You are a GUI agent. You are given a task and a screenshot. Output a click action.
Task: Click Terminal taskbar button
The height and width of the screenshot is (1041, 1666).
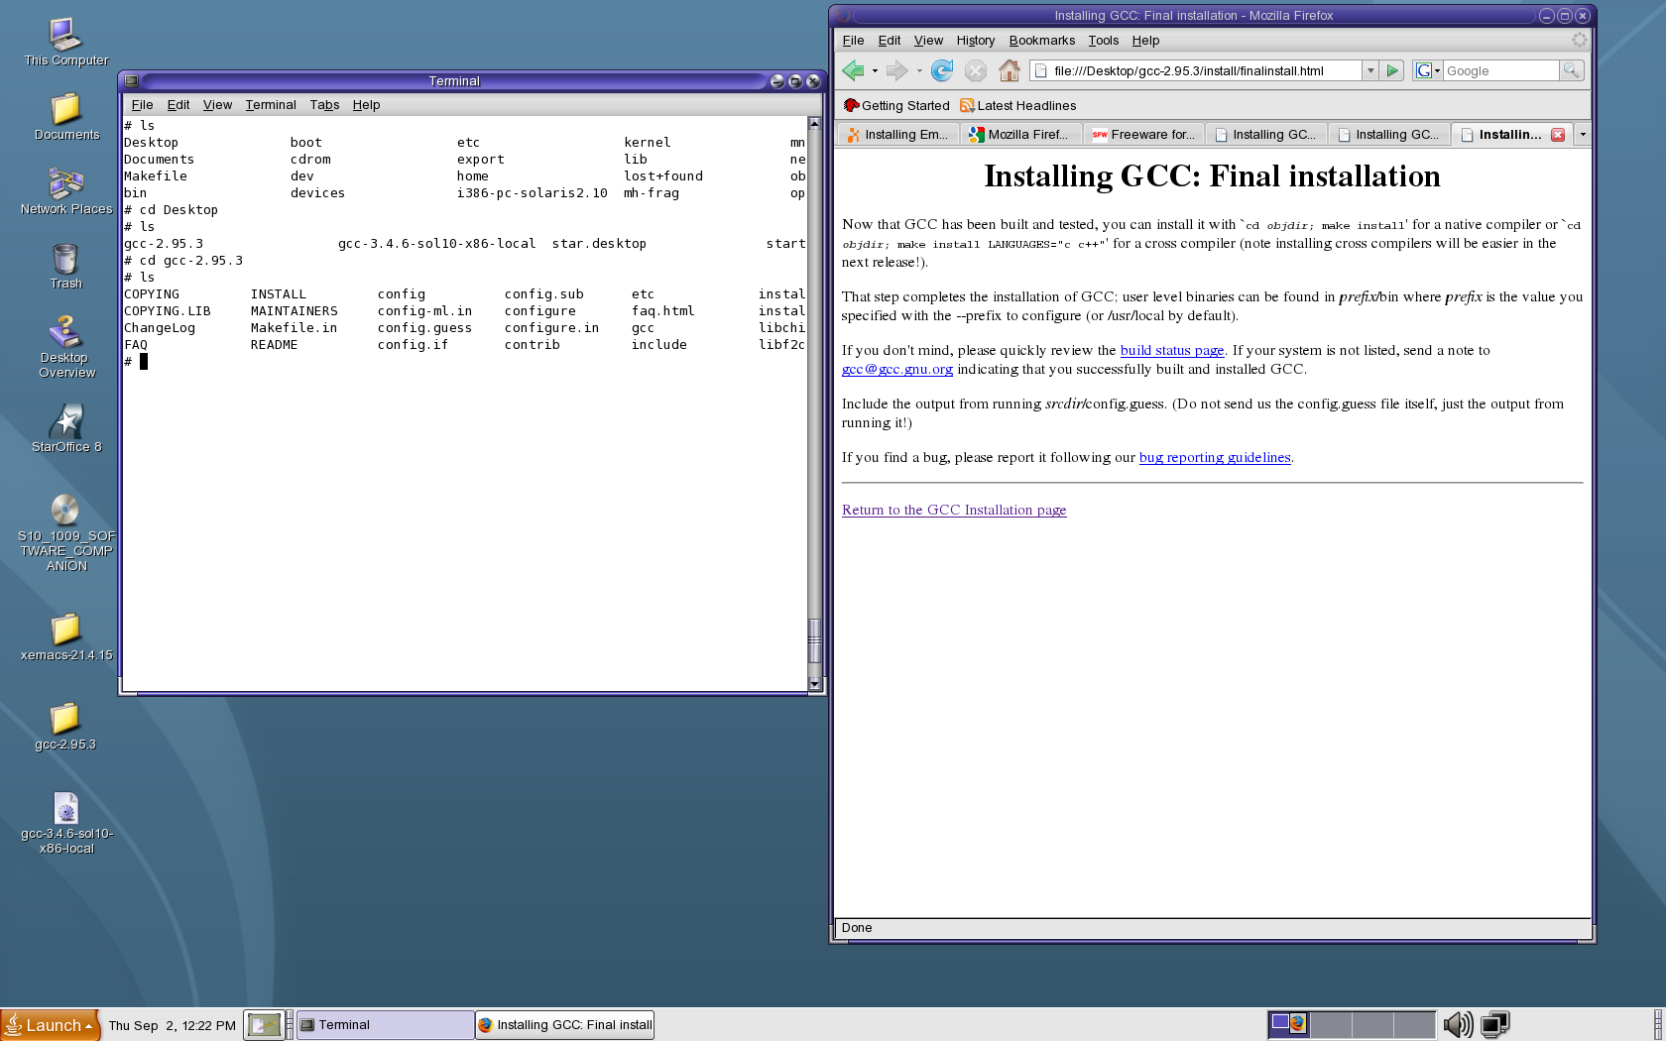(x=385, y=1025)
